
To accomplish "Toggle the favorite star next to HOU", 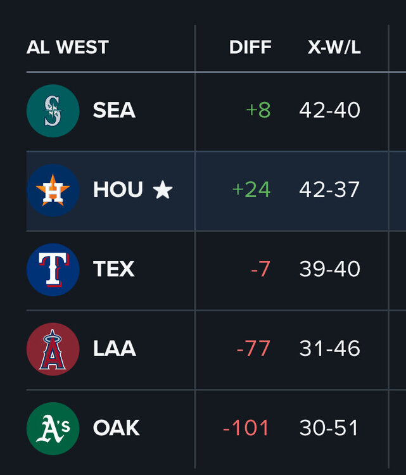I will click(x=163, y=190).
